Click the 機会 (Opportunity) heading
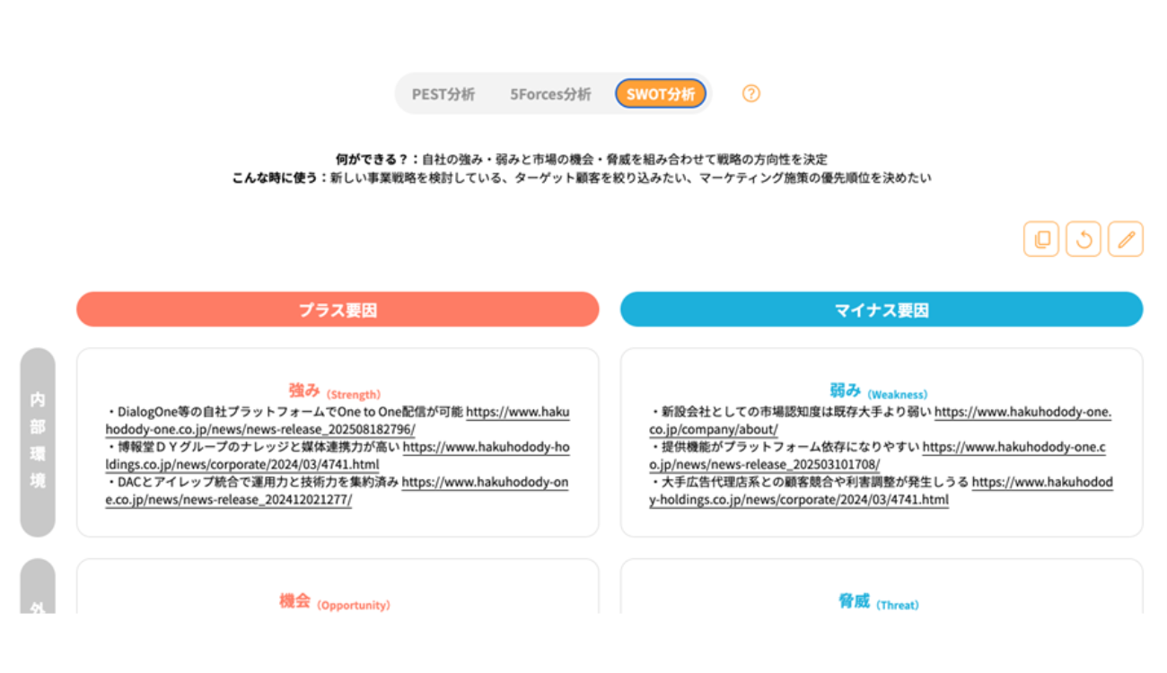This screenshot has height=673, width=1167. [x=334, y=602]
